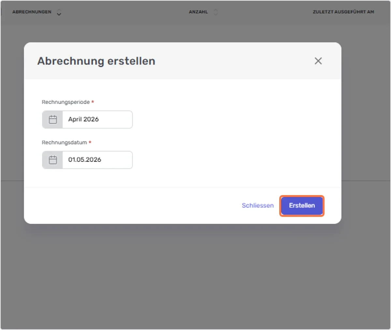Click the Anzahl column header text
Screen dimensions: 391x330
pos(198,12)
